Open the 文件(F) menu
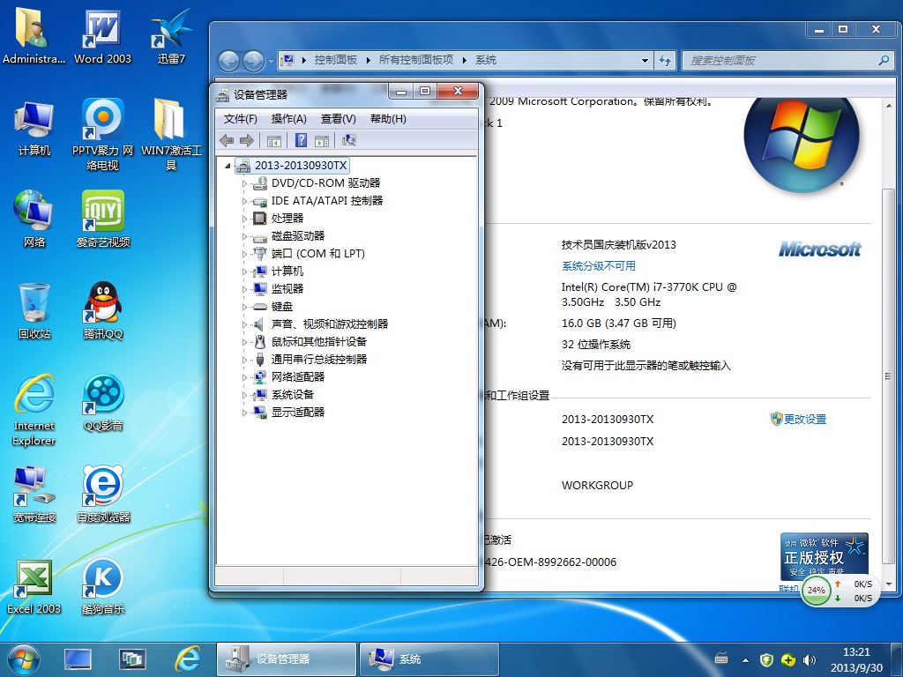Viewport: 903px width, 677px height. pos(240,119)
